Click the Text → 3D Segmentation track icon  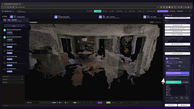pyautogui.click(x=12, y=17)
